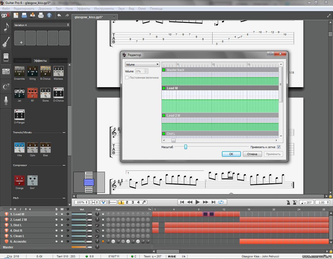Click the Play button
The height and width of the screenshot is (259, 333).
197,202
